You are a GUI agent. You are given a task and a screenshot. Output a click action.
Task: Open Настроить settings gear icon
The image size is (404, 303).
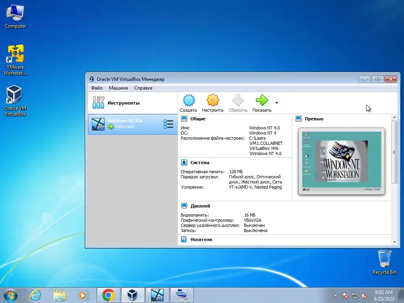(x=213, y=100)
